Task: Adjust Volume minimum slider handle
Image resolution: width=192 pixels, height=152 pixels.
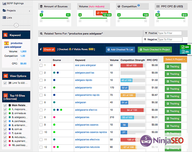Action: (80, 21)
